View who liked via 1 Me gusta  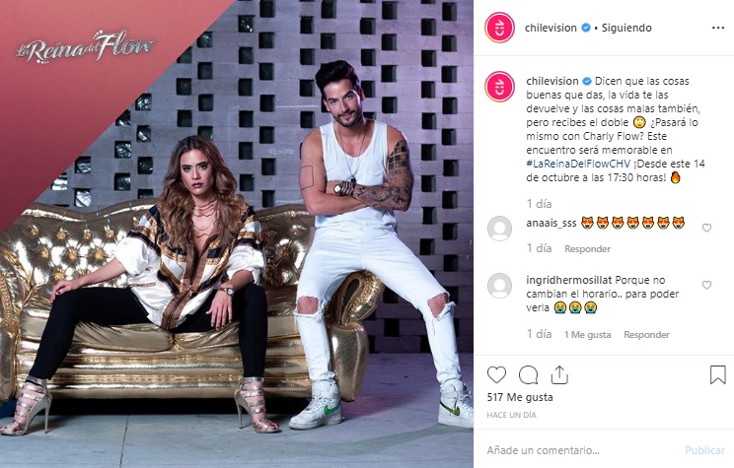587,335
